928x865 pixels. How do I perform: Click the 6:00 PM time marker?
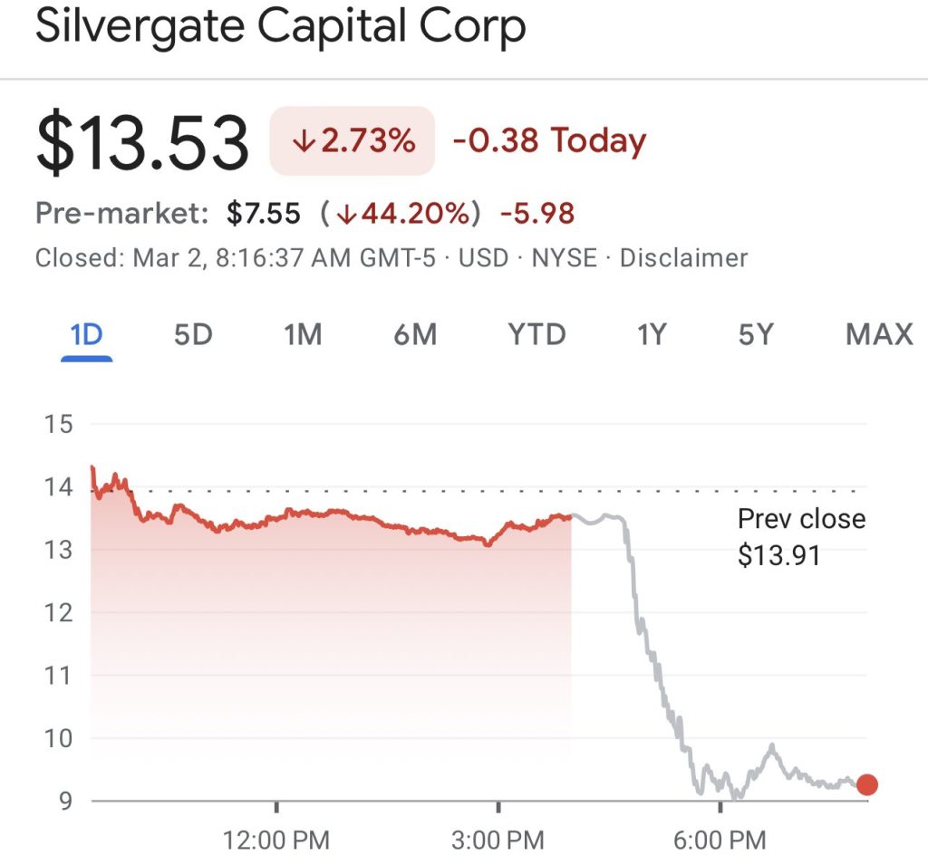tap(720, 840)
